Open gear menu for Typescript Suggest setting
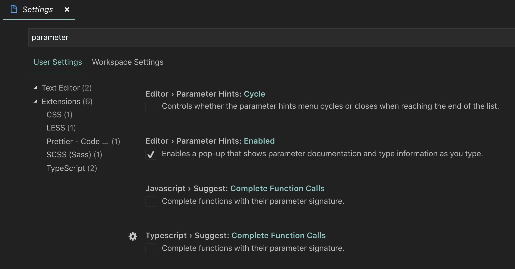This screenshot has width=515, height=269. point(133,236)
